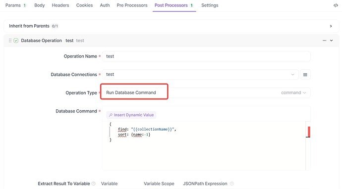The height and width of the screenshot is (189, 342).
Task: Click the Extract Result To Variable label
Action: pyautogui.click(x=64, y=184)
